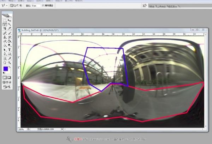The width and height of the screenshot is (212, 144).
Task: Click the feather value input field
Action: pyautogui.click(x=36, y=6)
